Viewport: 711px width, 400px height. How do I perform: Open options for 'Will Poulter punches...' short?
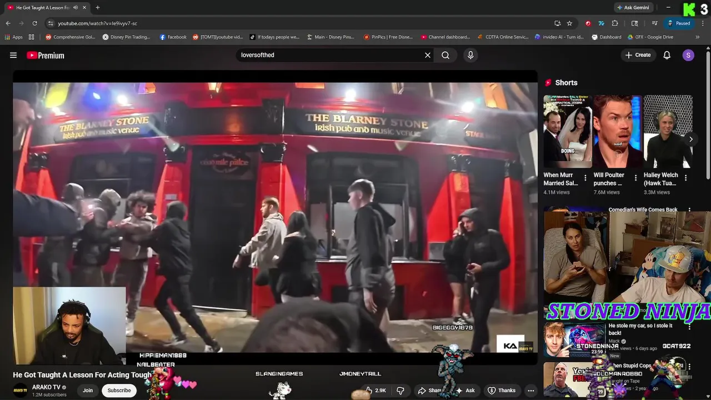[635, 178]
